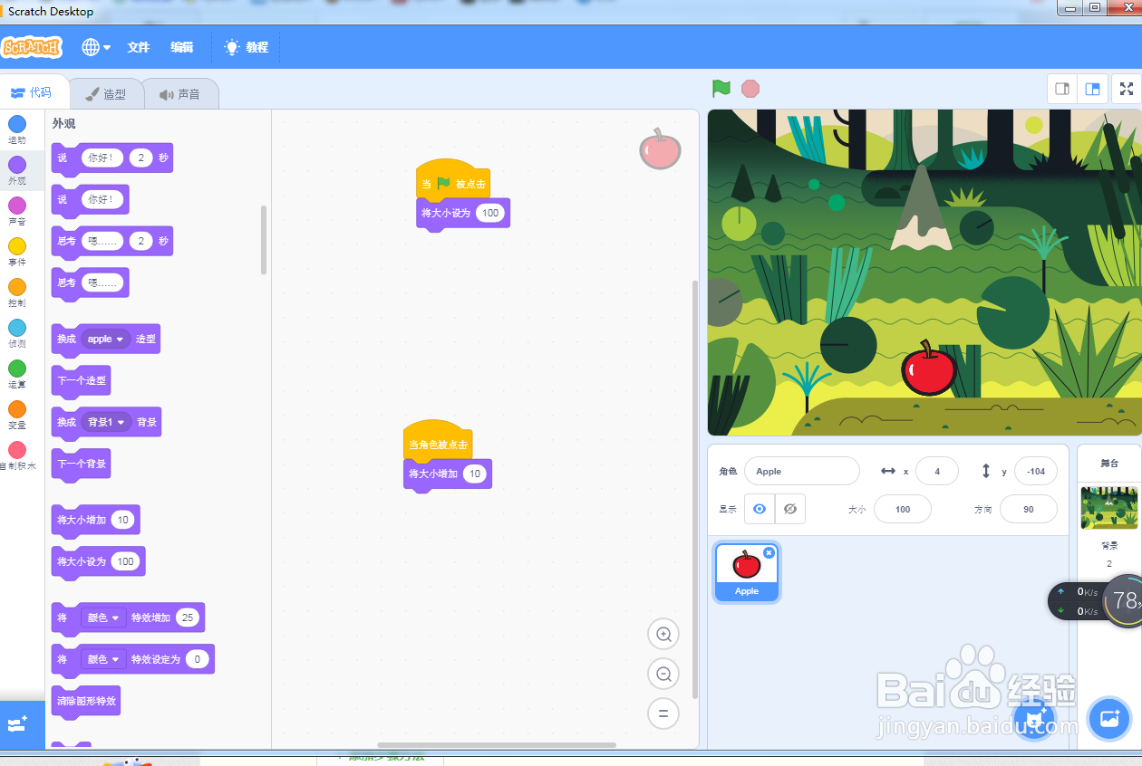Enter full-screen stage presentation mode
Viewport: 1142px width, 766px height.
[1126, 89]
